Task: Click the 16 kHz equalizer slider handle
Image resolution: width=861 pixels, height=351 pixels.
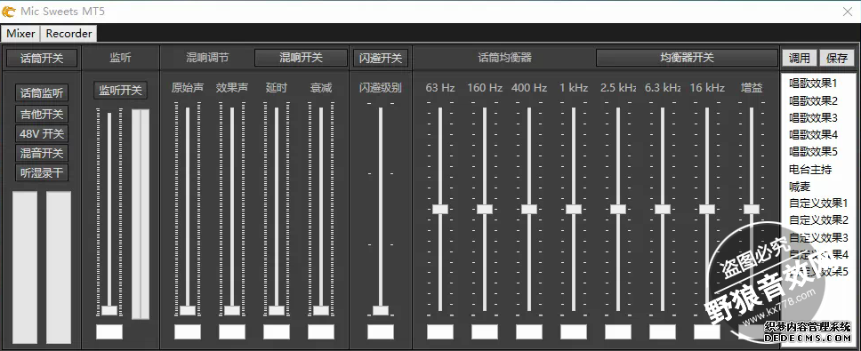Action: pyautogui.click(x=707, y=209)
